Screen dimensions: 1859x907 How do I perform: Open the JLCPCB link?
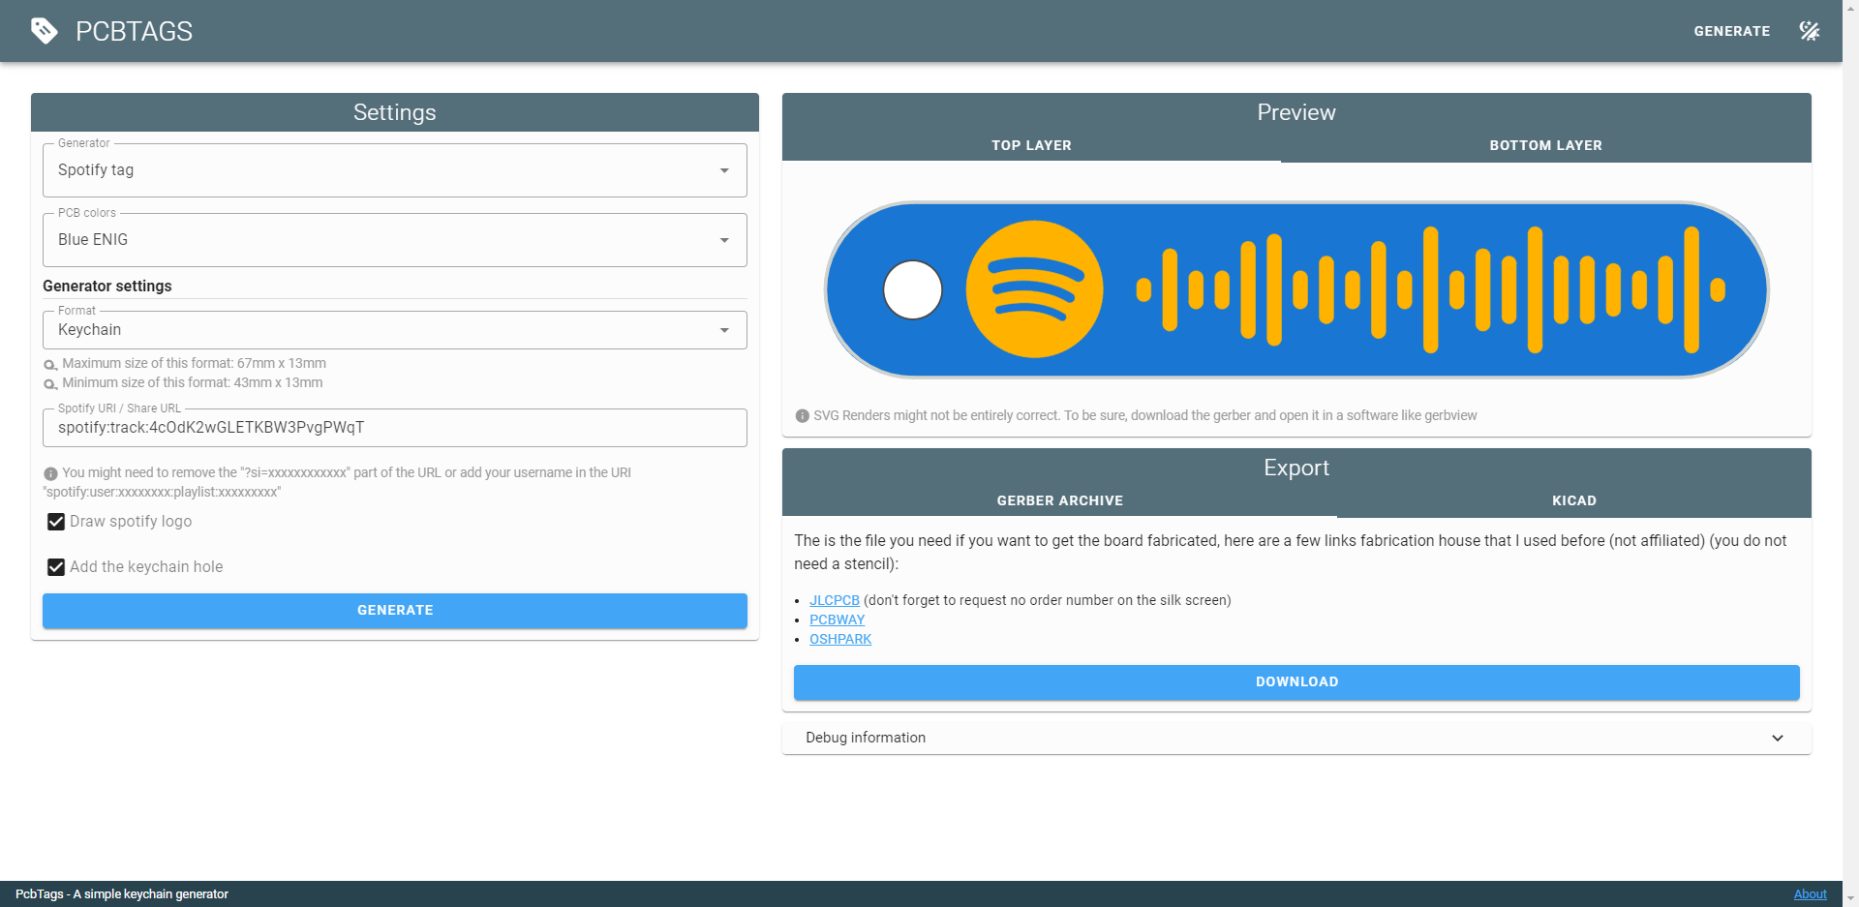834,600
